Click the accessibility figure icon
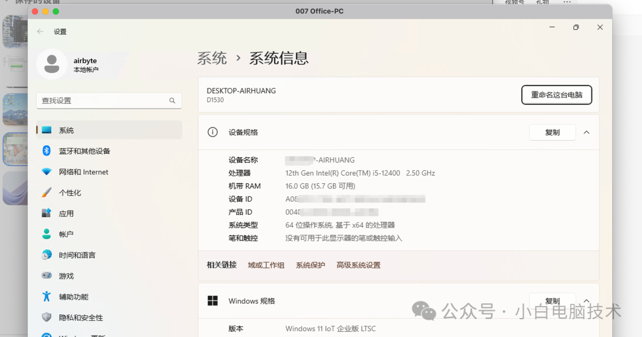Image resolution: width=642 pixels, height=337 pixels. coord(47,297)
